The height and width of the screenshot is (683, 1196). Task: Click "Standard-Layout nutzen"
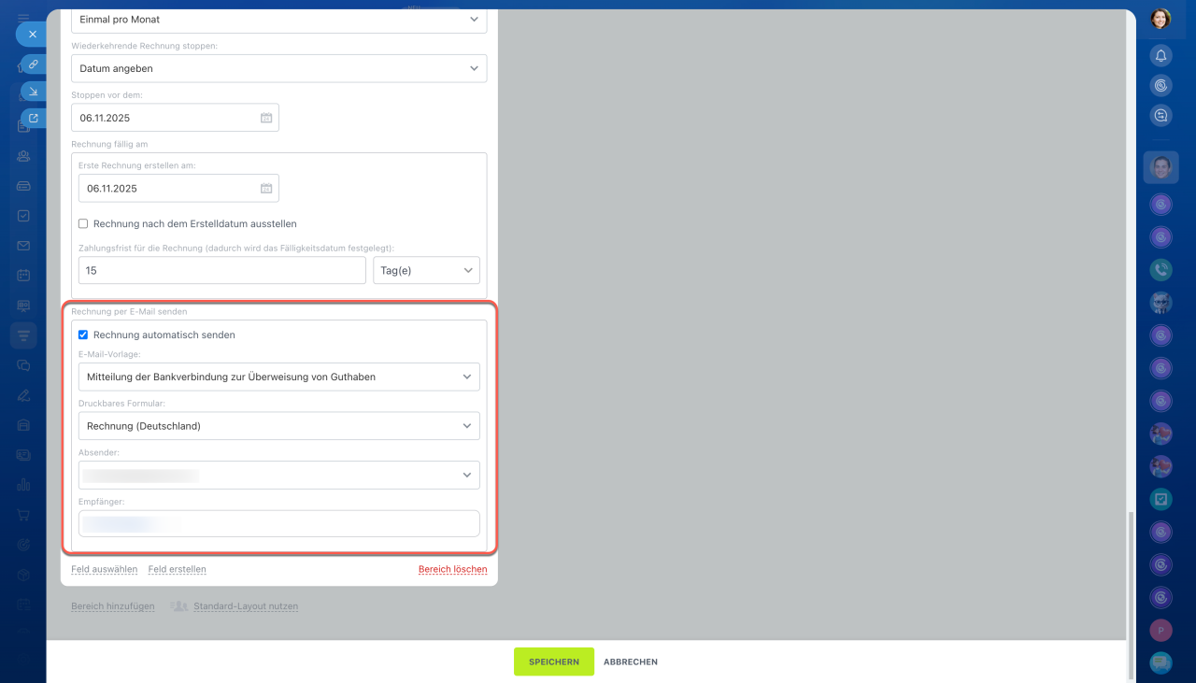[246, 606]
